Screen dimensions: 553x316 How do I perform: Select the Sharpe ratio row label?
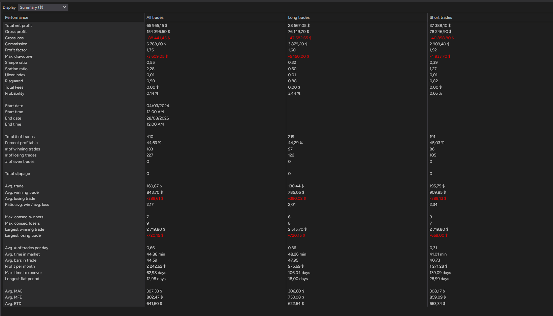pyautogui.click(x=16, y=62)
